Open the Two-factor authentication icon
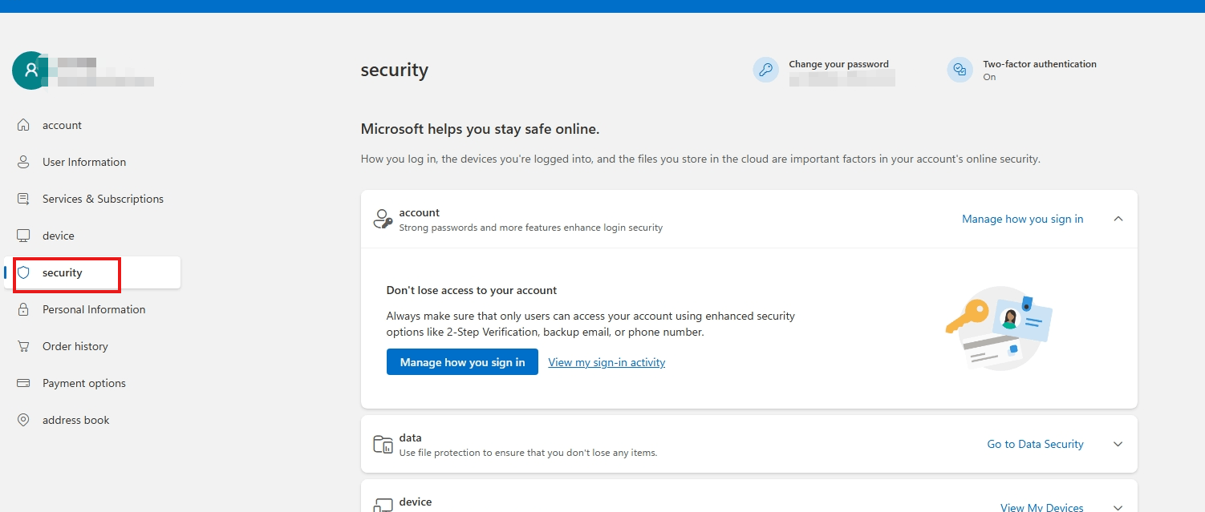This screenshot has width=1205, height=512. point(960,70)
